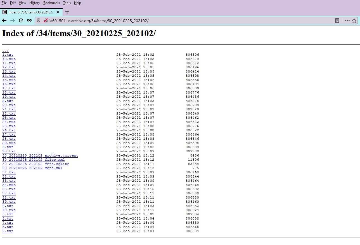
Task: Open the Help menu
Action: [77, 3]
